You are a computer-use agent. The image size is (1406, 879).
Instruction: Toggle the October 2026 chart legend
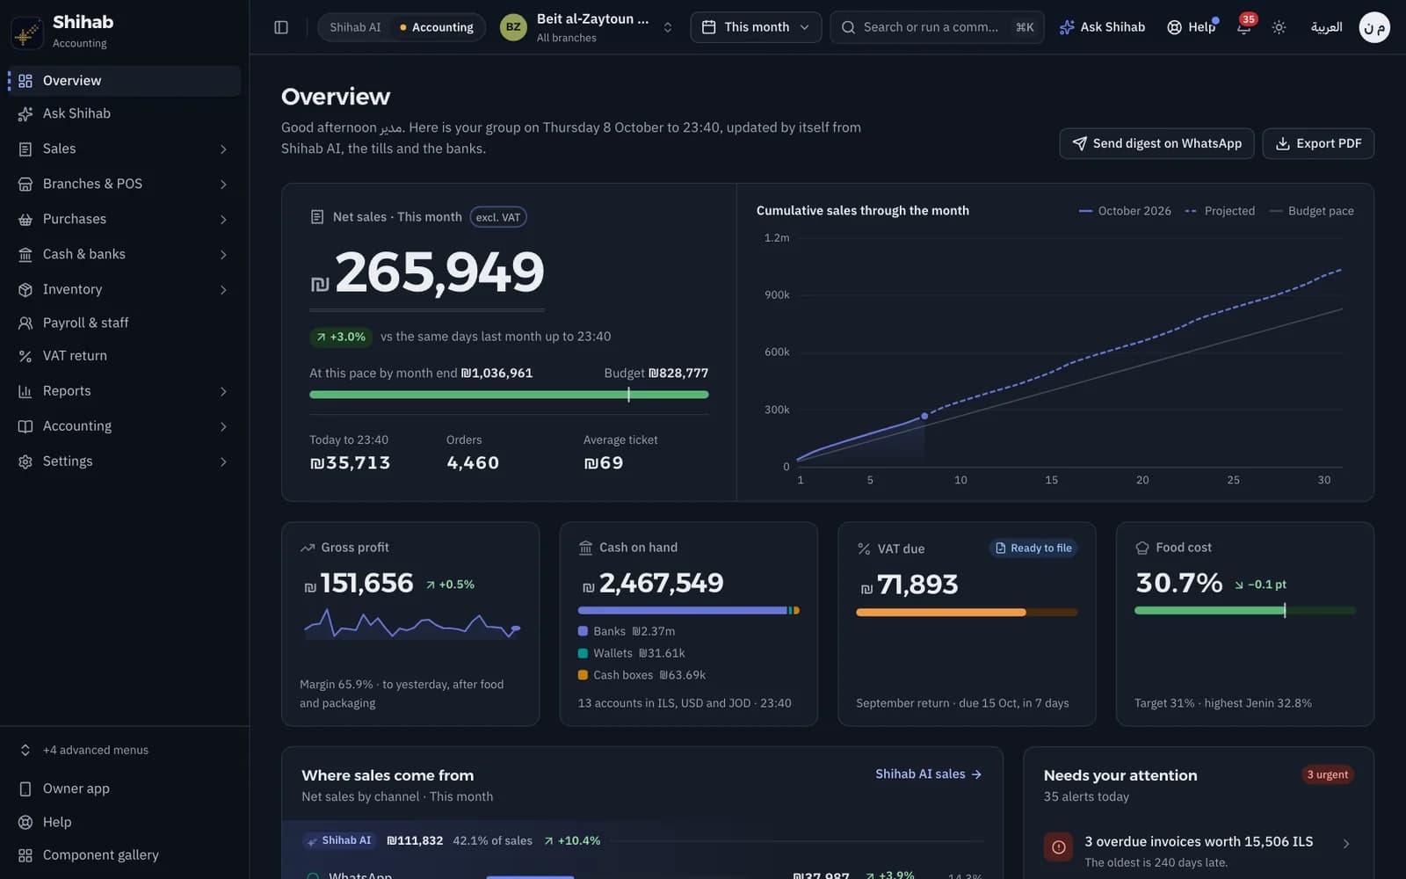click(x=1125, y=211)
